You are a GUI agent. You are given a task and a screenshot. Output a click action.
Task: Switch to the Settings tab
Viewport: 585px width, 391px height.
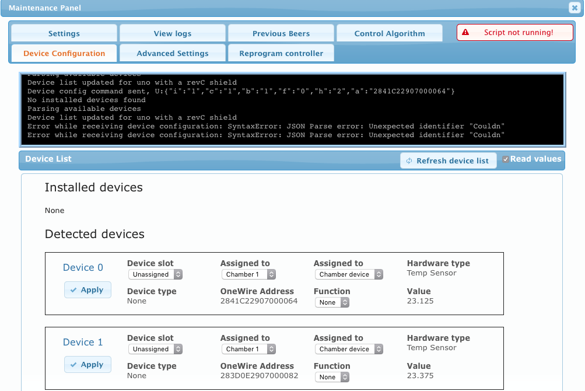coord(64,33)
